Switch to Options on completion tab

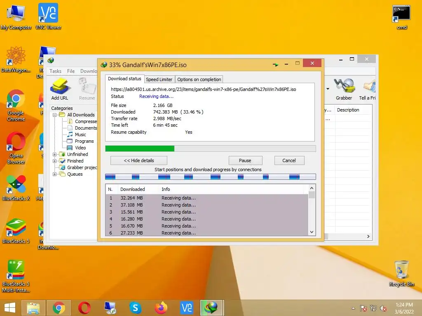[x=199, y=79]
